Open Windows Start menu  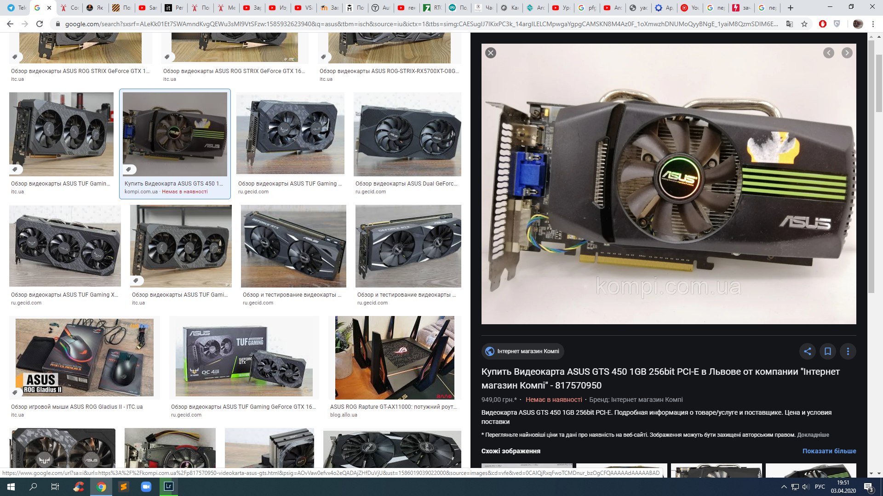[11, 487]
